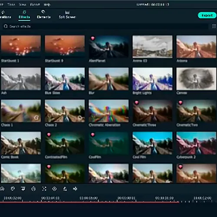The height and width of the screenshot is (217, 217).
Task: Choose the Canvas sketch effect thumbnail
Action: pos(196,79)
